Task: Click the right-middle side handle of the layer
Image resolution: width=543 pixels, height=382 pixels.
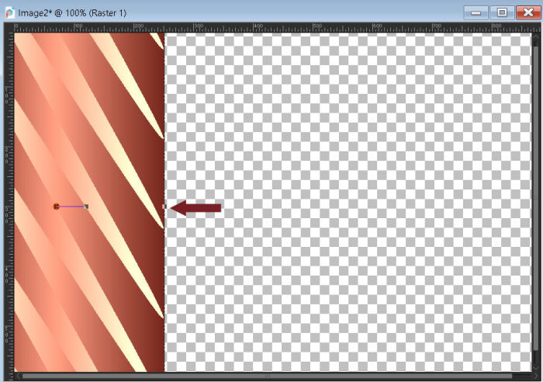Action: click(x=164, y=207)
